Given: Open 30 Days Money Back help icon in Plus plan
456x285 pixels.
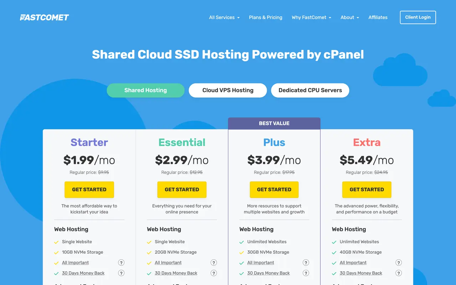Looking at the screenshot, I should (306, 273).
